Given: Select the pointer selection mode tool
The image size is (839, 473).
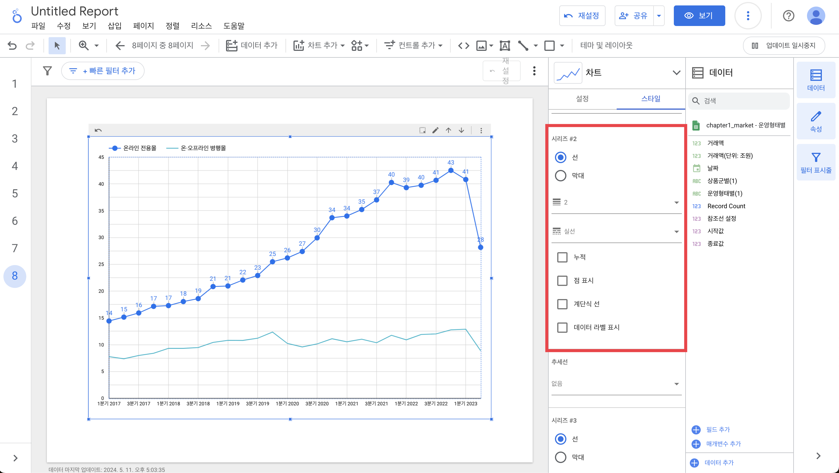Looking at the screenshot, I should coord(57,46).
